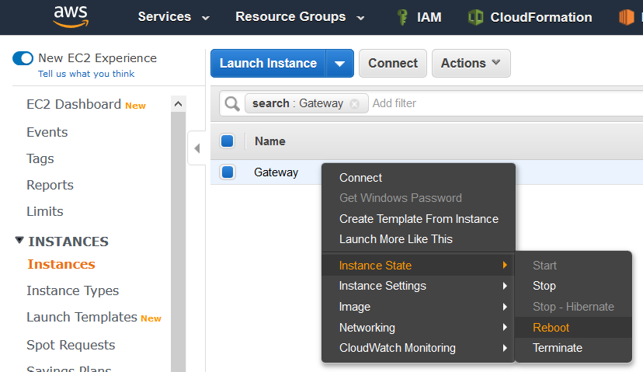Uncheck the Gateway instance checkbox
Screen dimensions: 643x372
coord(228,172)
